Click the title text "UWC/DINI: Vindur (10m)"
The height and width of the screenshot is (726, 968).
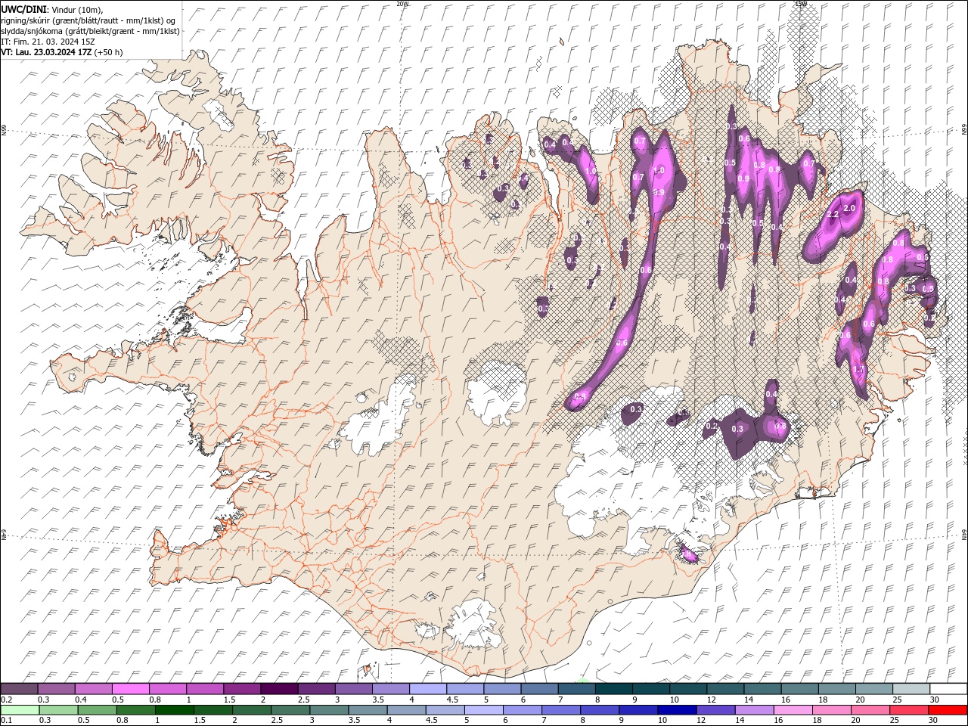tap(51, 9)
